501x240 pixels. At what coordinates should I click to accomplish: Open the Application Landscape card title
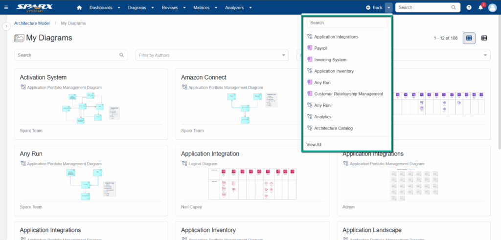372,230
